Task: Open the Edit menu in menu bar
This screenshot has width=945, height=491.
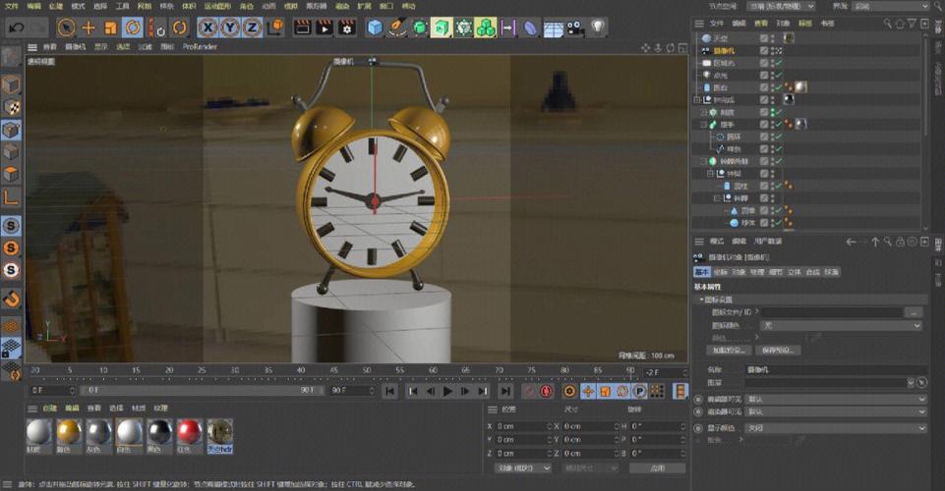Action: [33, 6]
